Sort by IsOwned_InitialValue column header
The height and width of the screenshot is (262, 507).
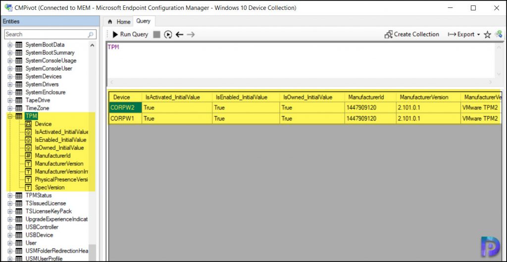[312, 97]
